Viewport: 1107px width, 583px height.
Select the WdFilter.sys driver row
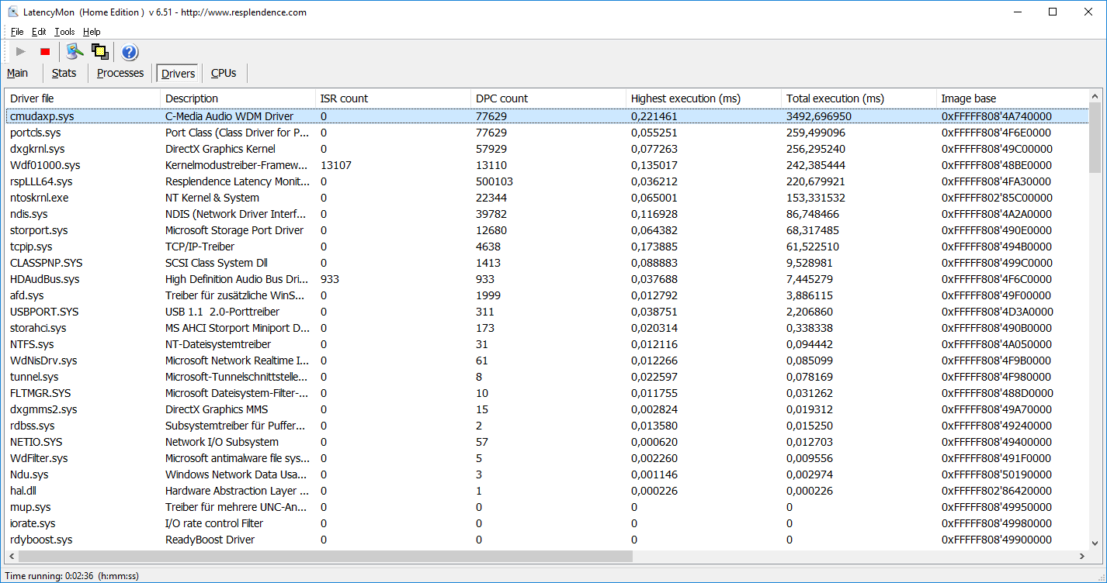(x=547, y=458)
